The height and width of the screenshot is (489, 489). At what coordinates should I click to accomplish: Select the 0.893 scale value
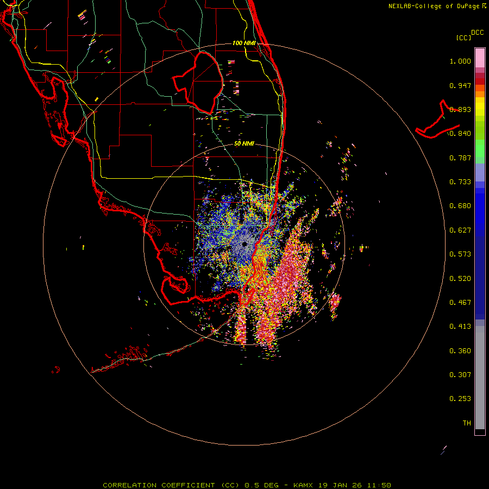[460, 109]
